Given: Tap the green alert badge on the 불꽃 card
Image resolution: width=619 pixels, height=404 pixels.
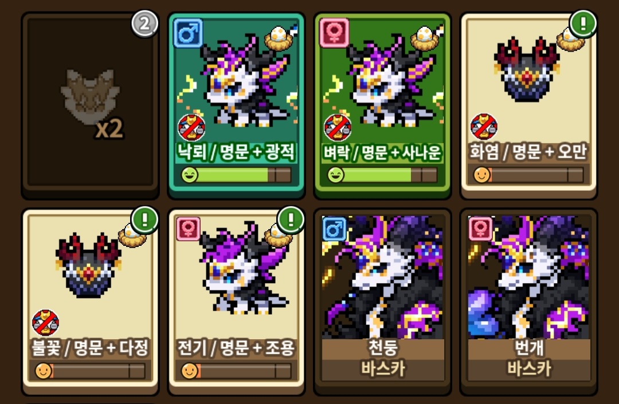Looking at the screenshot, I should click(x=145, y=219).
